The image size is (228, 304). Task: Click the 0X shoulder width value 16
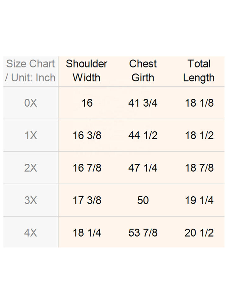pos(87,103)
